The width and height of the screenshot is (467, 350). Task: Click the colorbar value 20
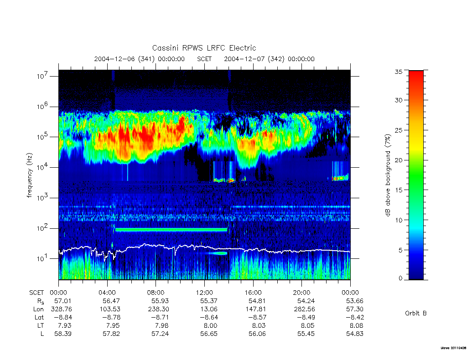[399, 160]
